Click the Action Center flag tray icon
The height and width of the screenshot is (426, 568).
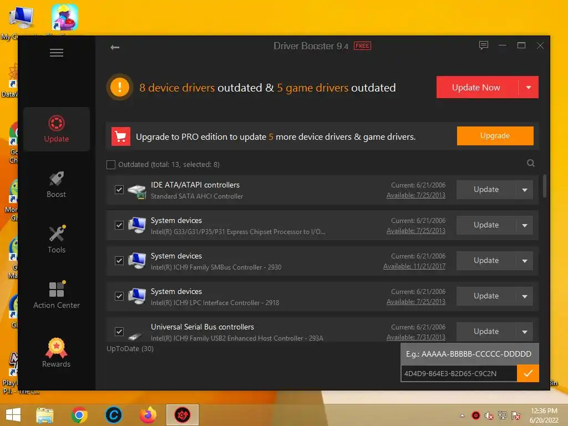(x=516, y=415)
